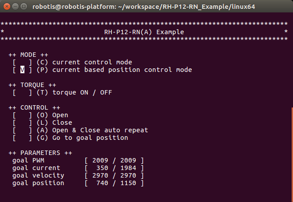This screenshot has width=293, height=202.
Task: Check the (C) current control mode box
Action: (x=22, y=62)
